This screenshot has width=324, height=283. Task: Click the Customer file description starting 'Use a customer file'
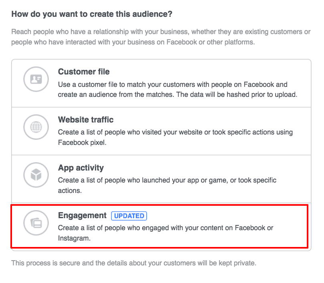point(177,89)
